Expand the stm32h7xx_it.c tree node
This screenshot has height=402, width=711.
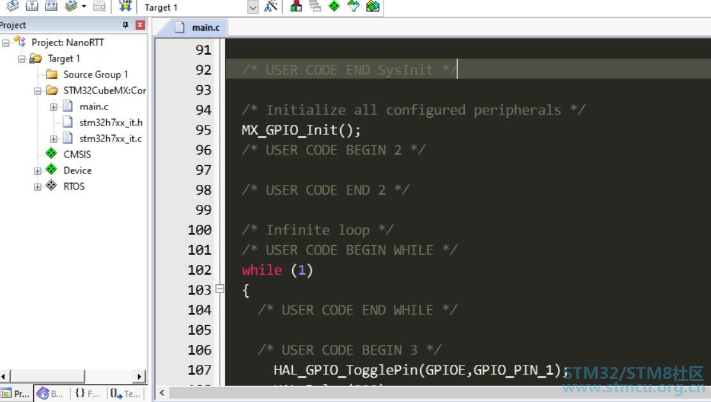[54, 139]
